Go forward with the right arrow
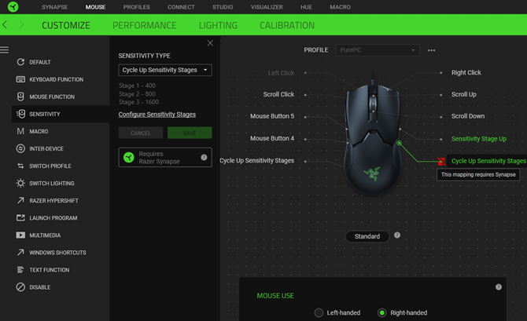The width and height of the screenshot is (527, 321). [21, 24]
